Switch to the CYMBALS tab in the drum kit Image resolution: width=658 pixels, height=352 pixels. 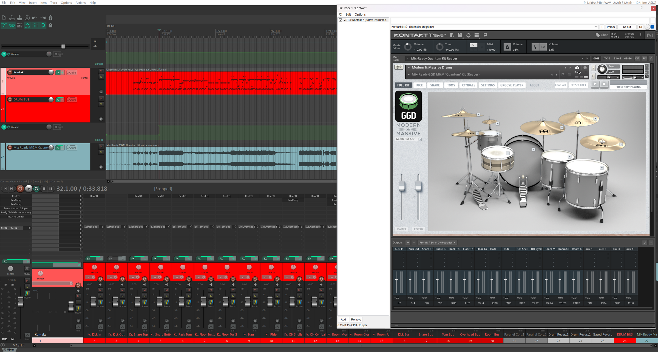point(468,85)
